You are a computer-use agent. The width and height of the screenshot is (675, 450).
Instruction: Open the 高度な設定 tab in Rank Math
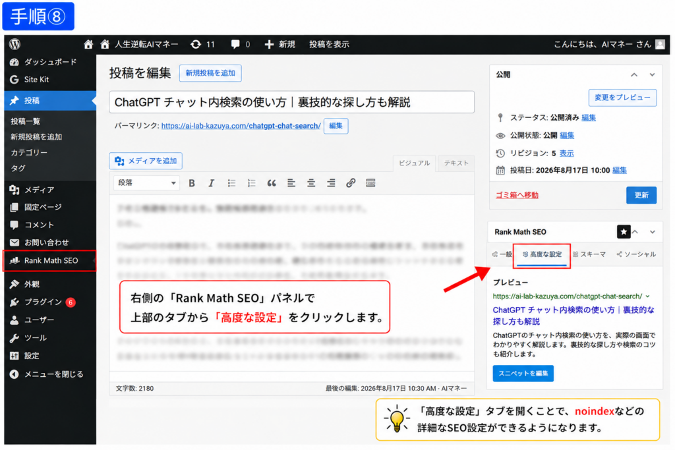[x=542, y=255]
